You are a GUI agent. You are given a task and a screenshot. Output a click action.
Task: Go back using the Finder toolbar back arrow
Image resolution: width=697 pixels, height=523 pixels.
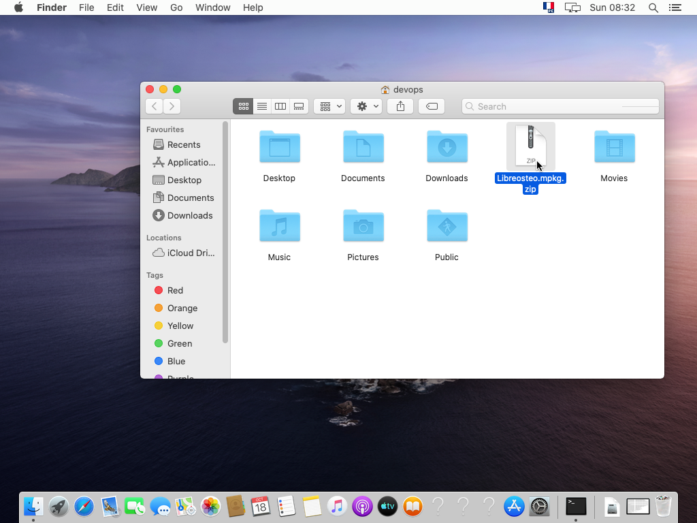click(x=155, y=106)
